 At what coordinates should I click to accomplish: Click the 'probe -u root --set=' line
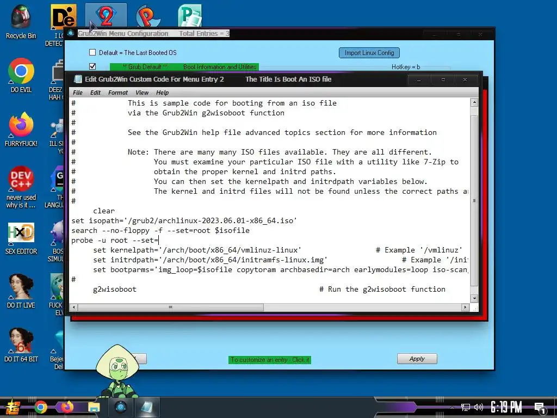[x=115, y=241]
